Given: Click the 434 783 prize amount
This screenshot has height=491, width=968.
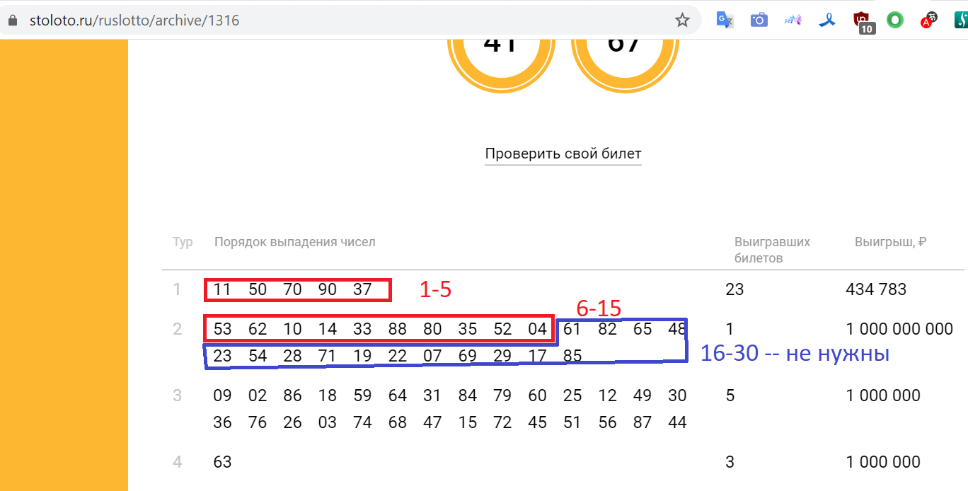Looking at the screenshot, I should (876, 289).
